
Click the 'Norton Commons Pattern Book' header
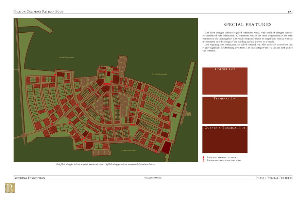[38, 12]
